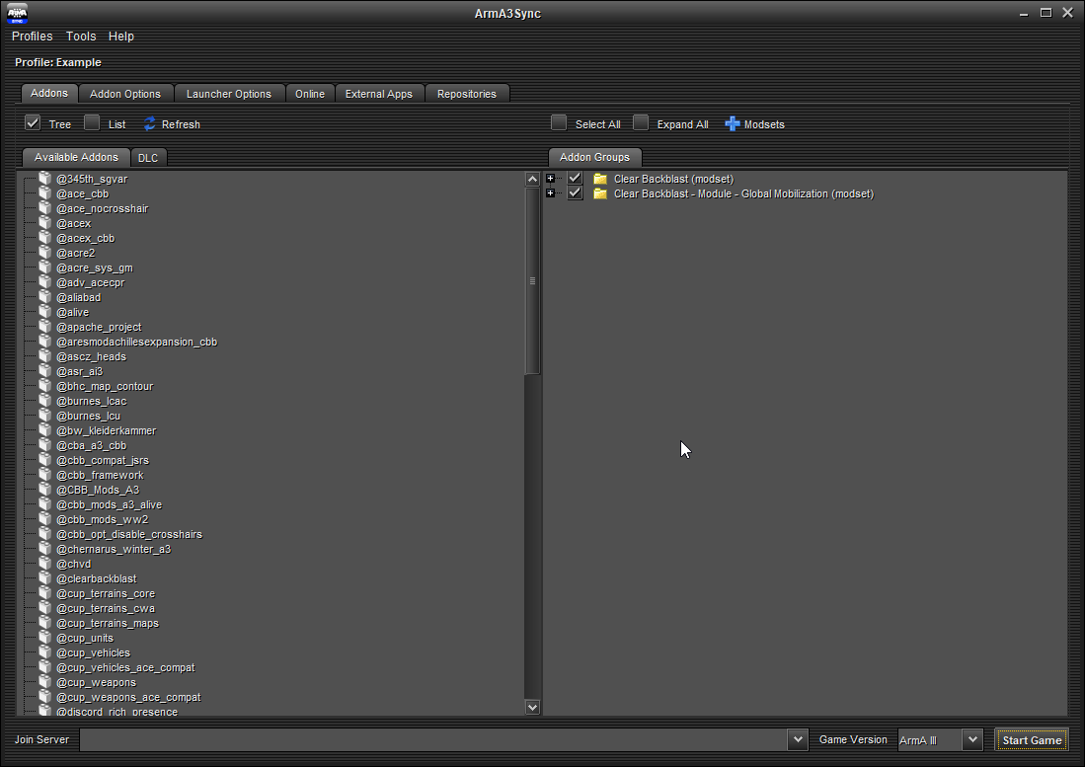Click the cube icon beside @ace_cbb
This screenshot has width=1085, height=767.
(45, 193)
